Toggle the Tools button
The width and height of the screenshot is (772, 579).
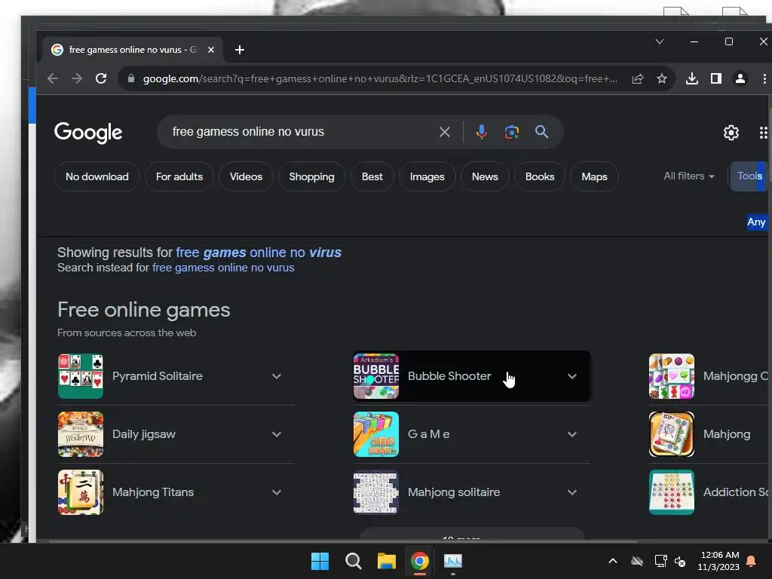pos(749,176)
